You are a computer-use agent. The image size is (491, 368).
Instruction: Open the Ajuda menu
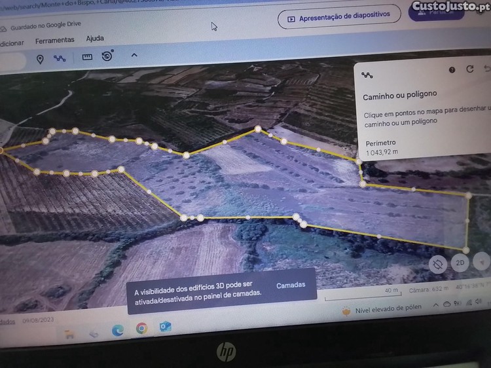[x=95, y=39]
